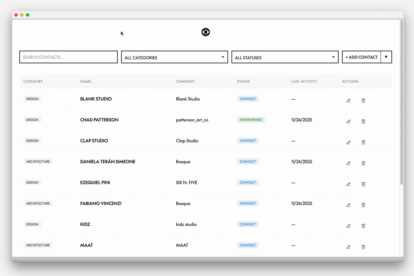Open the All Categories dropdown
The height and width of the screenshot is (276, 414).
174,57
